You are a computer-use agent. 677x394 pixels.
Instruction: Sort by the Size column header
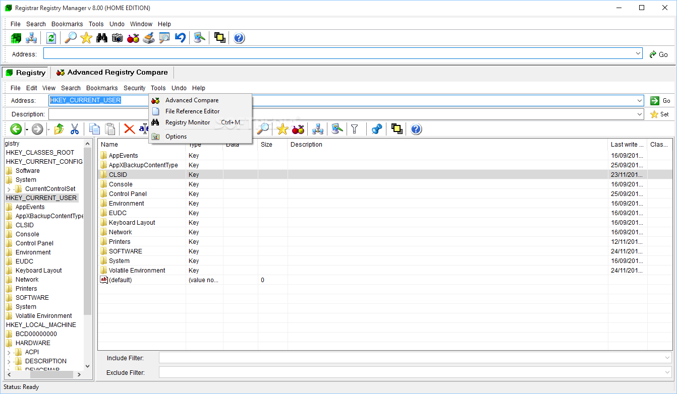(272, 145)
